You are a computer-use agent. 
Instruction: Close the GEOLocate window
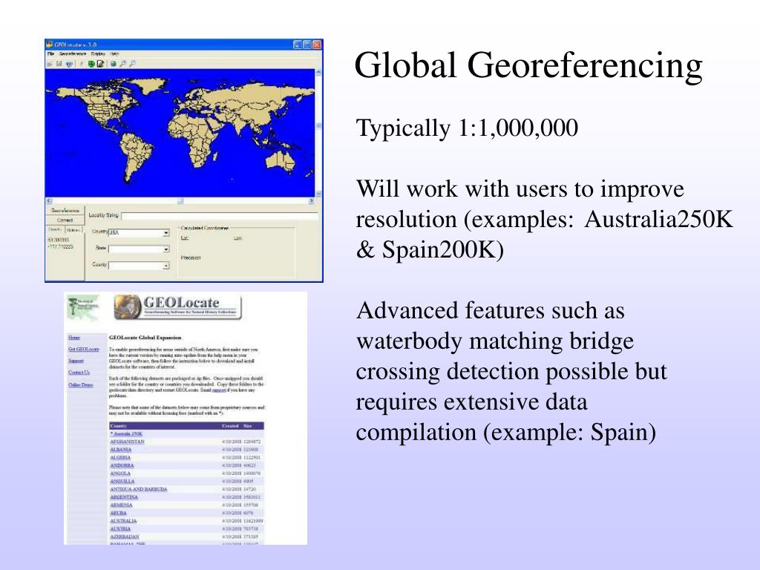(x=317, y=45)
